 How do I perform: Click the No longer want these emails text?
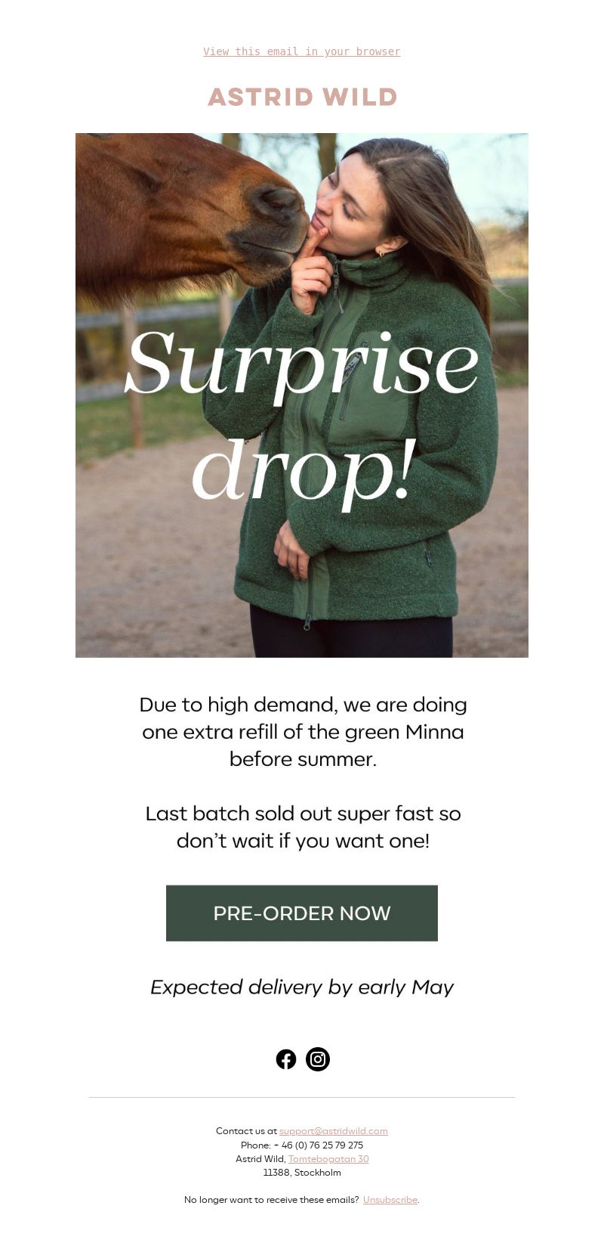pyautogui.click(x=272, y=1200)
